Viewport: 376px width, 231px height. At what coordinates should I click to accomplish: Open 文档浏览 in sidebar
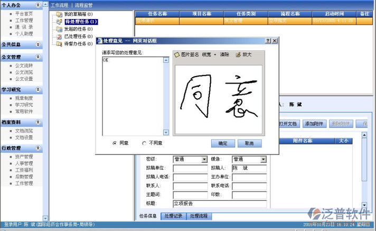click(x=24, y=131)
